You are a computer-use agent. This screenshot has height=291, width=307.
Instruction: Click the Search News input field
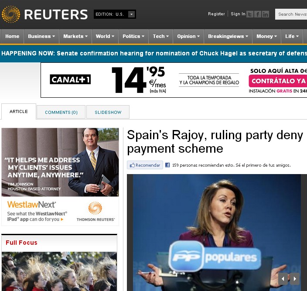point(291,14)
